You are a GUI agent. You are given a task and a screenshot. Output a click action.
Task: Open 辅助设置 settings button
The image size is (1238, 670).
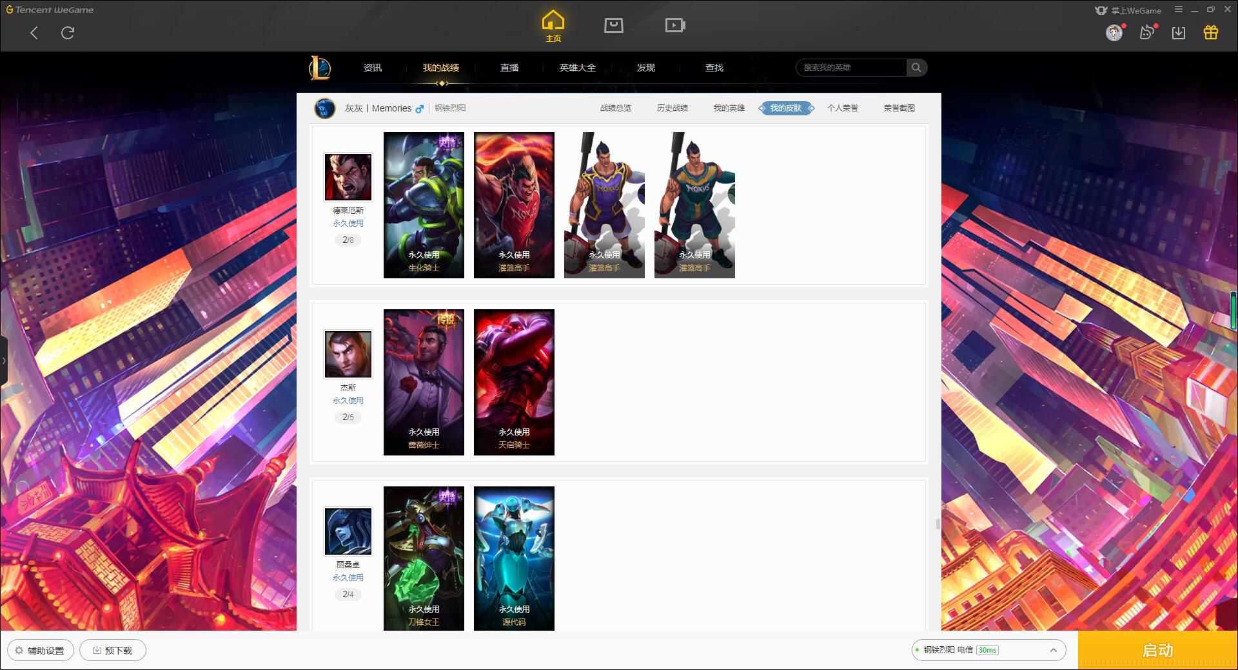pos(41,651)
